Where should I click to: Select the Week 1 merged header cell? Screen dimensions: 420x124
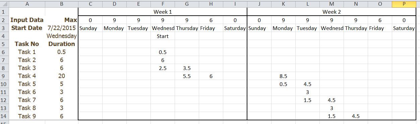[163, 12]
